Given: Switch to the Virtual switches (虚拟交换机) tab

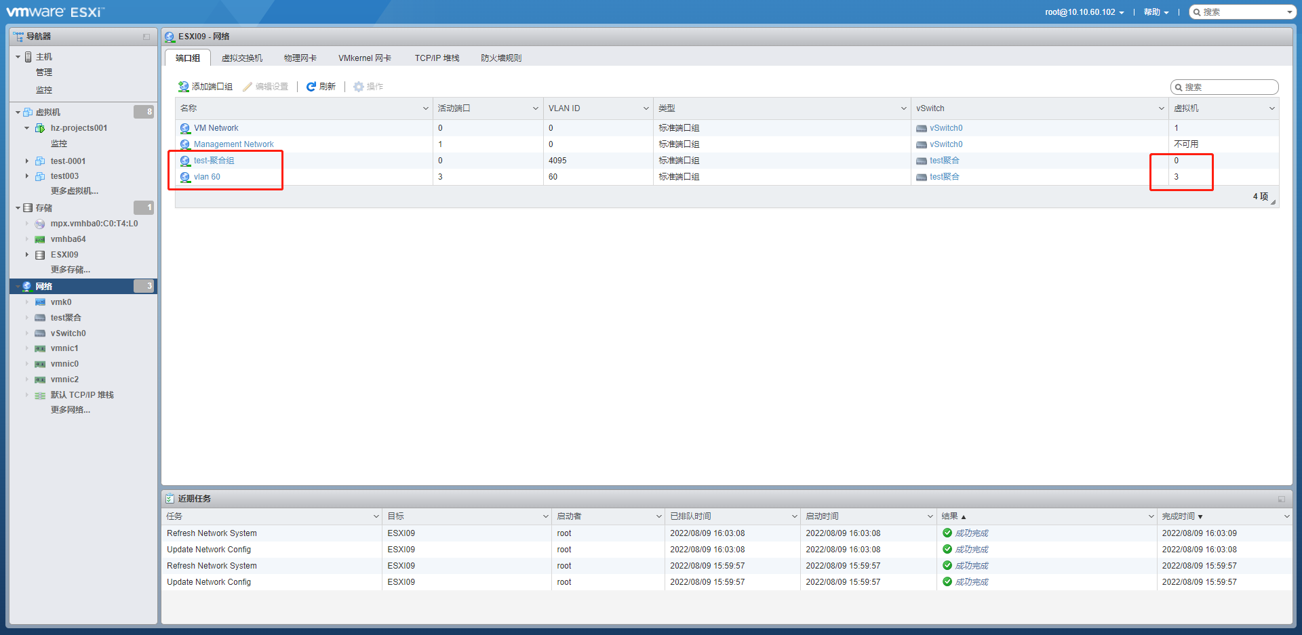Looking at the screenshot, I should (242, 58).
